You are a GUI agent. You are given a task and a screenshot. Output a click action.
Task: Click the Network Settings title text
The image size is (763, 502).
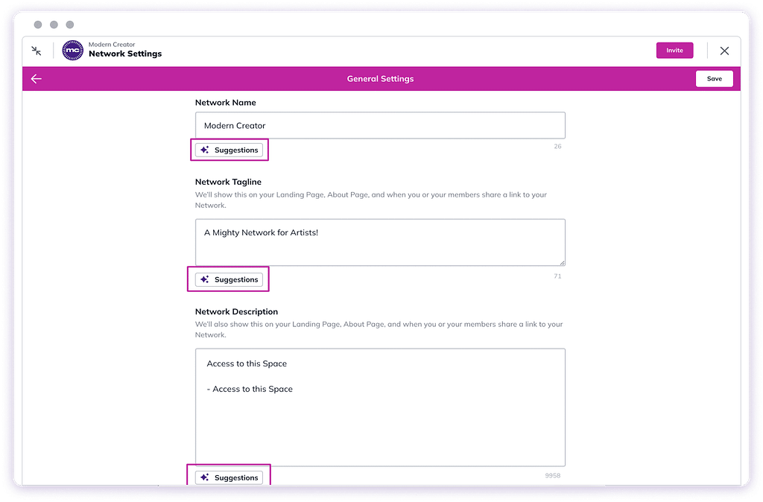tap(125, 54)
